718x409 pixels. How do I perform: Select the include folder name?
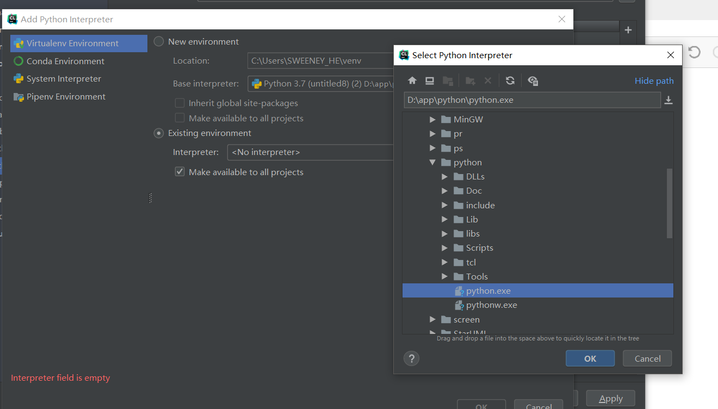(480, 206)
